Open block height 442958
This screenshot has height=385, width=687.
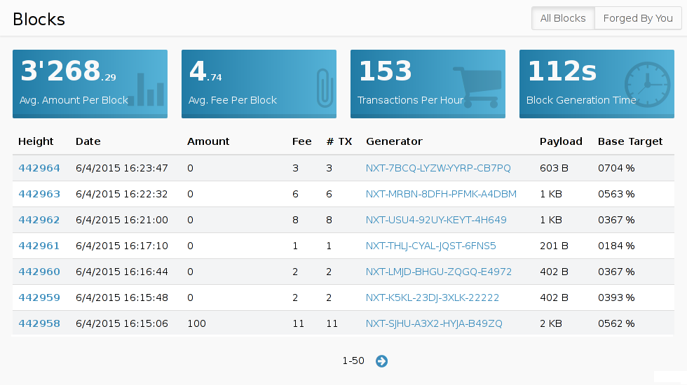(39, 323)
